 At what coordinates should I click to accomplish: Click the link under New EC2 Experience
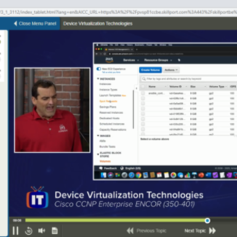(111, 72)
